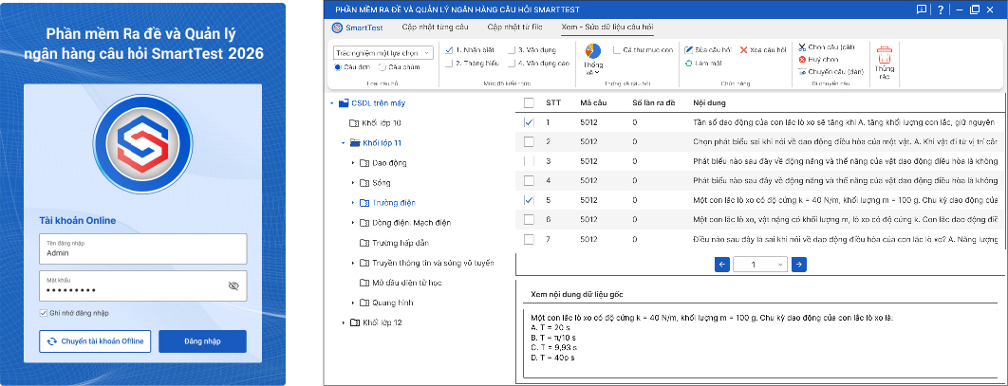This screenshot has width=1008, height=386.
Task: Toggle the Ghi nhớ đăng nhập checkbox
Action: click(x=44, y=313)
